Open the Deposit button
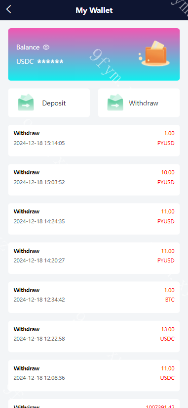 pos(49,103)
